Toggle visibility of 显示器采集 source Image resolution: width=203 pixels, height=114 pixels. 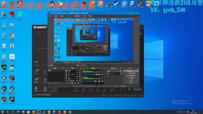click(x=77, y=81)
